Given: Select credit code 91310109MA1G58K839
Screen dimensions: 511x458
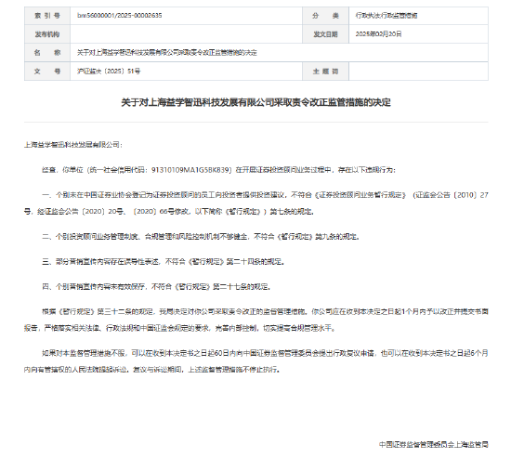Looking at the screenshot, I should (x=191, y=169).
